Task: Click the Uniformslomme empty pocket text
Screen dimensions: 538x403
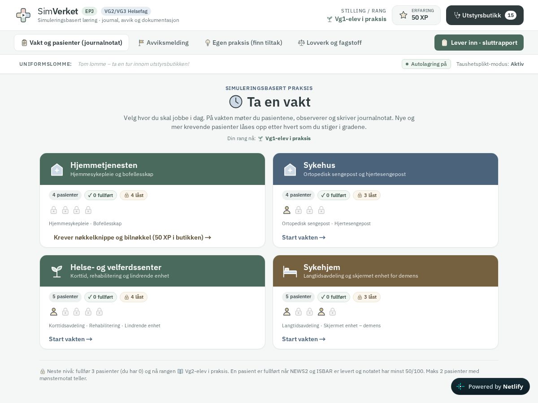Action: 133,64
